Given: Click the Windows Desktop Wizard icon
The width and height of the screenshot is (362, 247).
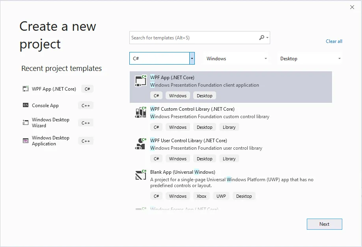Looking at the screenshot, I should pyautogui.click(x=26, y=123).
